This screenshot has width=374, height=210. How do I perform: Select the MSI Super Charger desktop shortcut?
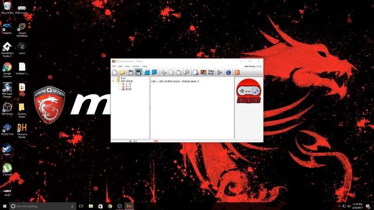[7, 90]
